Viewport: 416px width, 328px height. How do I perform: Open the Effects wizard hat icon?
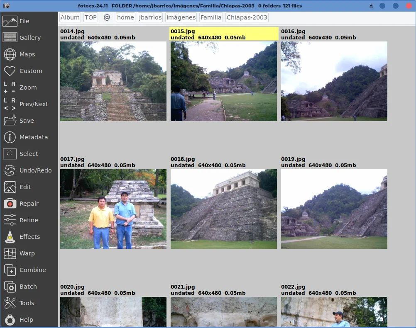point(10,237)
